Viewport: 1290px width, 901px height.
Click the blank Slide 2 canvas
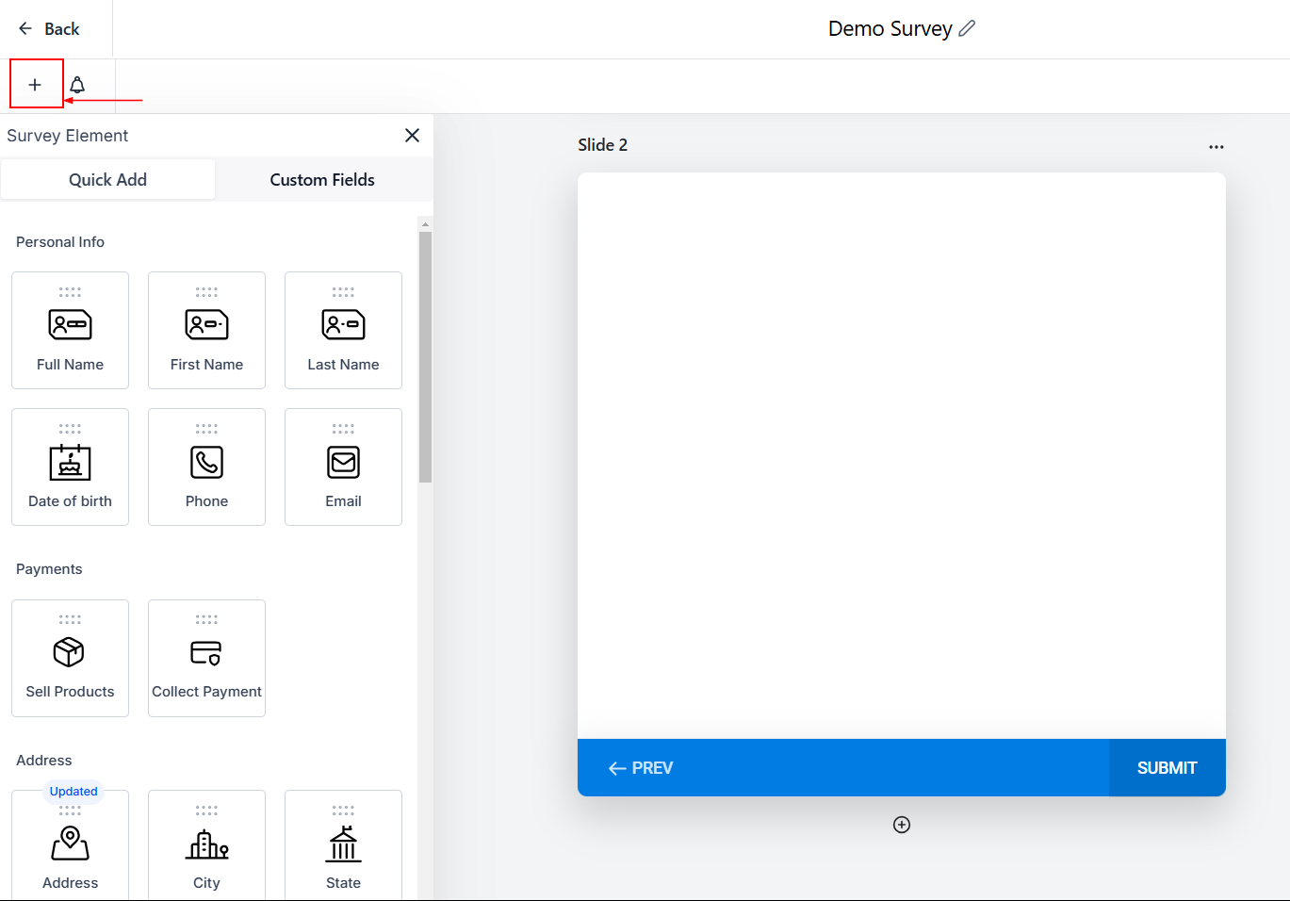(902, 455)
